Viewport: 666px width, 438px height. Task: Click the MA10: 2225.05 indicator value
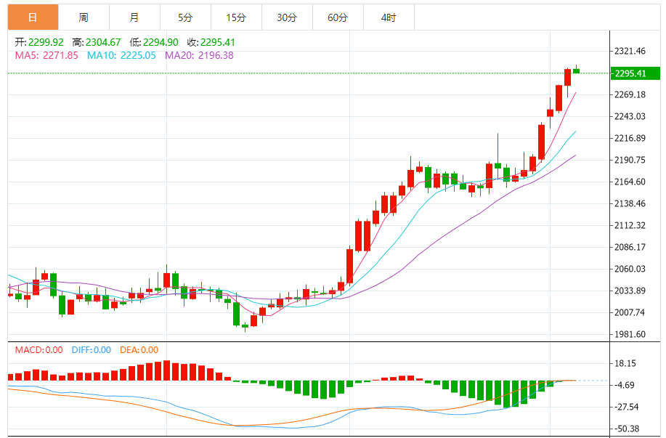(x=121, y=55)
